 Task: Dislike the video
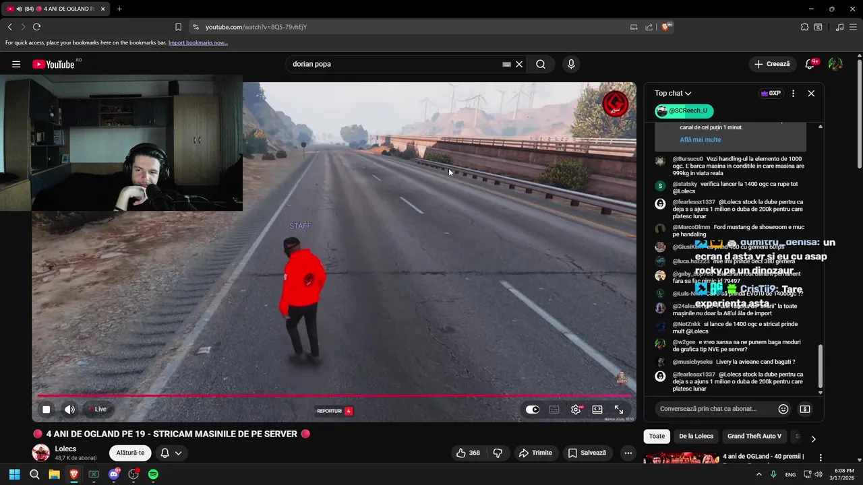(498, 453)
